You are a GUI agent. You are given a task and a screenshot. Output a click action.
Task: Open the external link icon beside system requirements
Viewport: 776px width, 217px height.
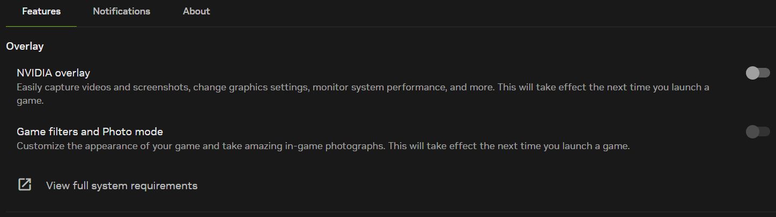[25, 185]
